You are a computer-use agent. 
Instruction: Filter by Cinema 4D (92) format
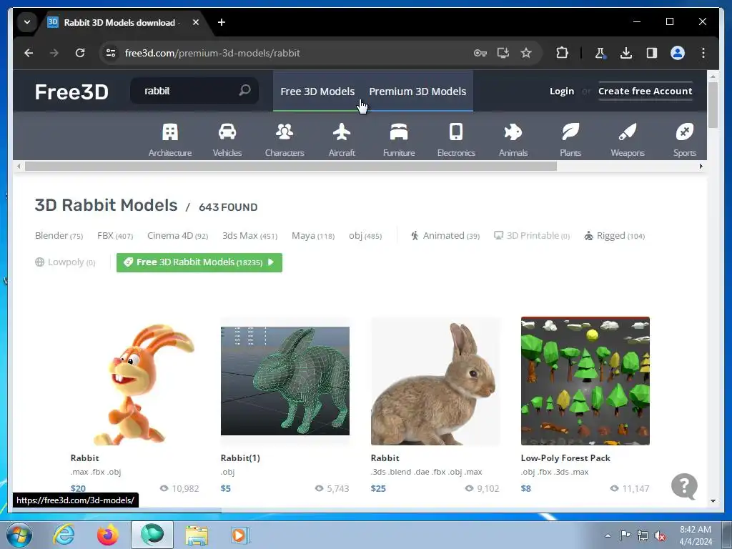177,236
